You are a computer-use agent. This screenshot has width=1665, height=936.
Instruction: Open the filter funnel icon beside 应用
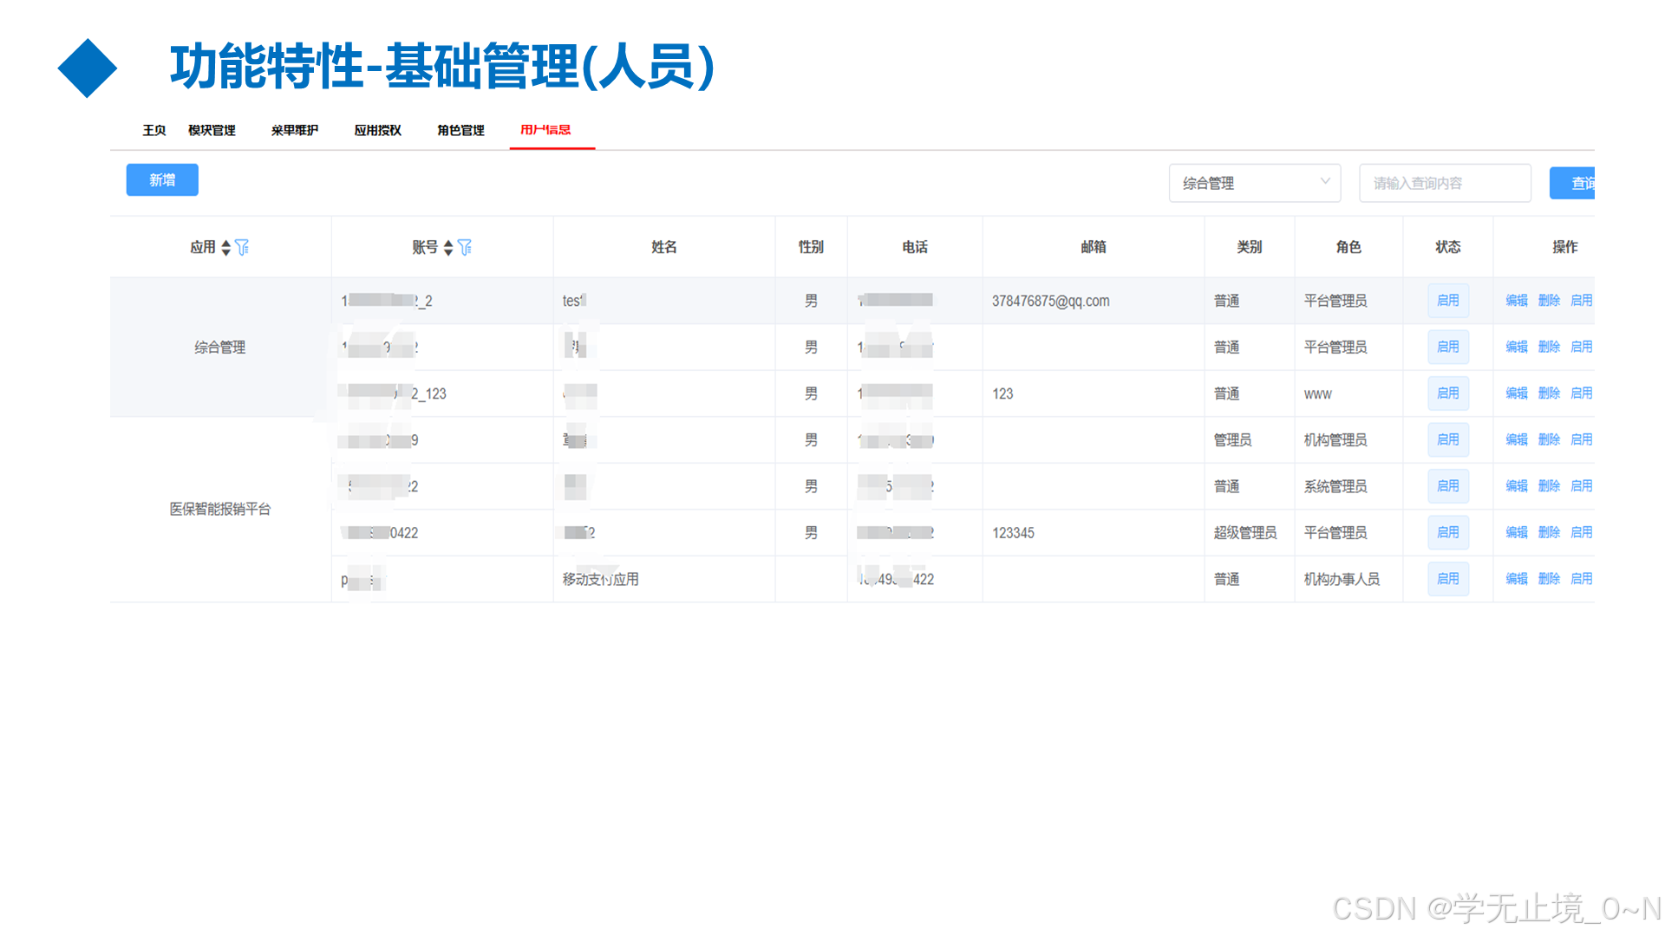pyautogui.click(x=244, y=246)
